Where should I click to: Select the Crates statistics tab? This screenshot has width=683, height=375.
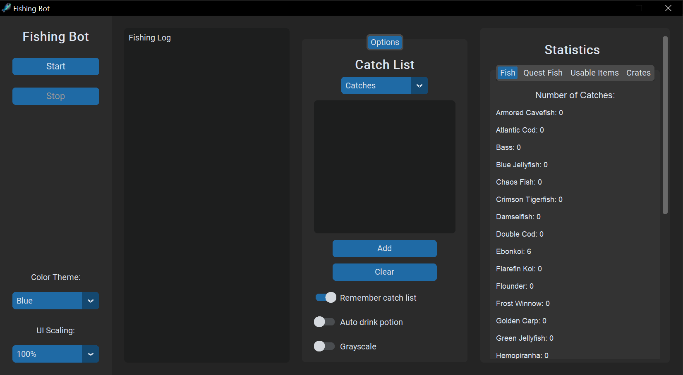click(638, 73)
